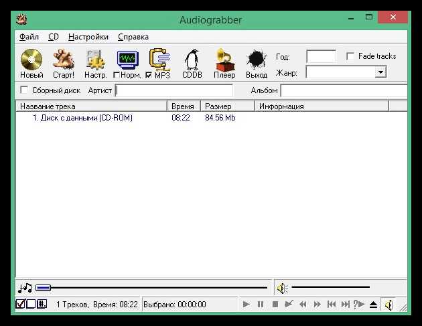The height and width of the screenshot is (326, 422).
Task: Stop playback
Action: tap(275, 305)
